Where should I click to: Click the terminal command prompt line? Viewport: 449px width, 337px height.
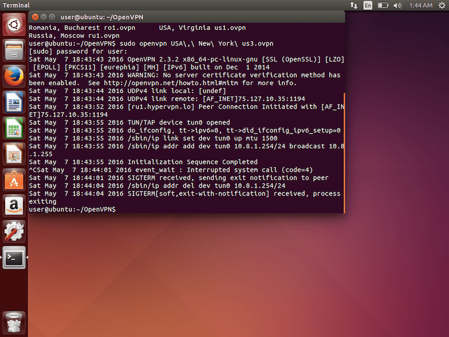(x=72, y=209)
